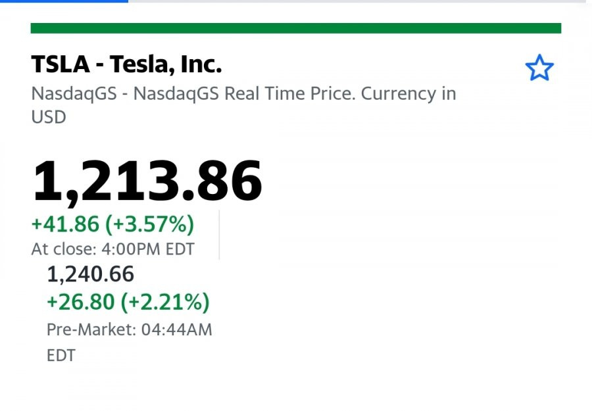
Task: Click the vertical divider beside the close info
Action: tap(219, 235)
